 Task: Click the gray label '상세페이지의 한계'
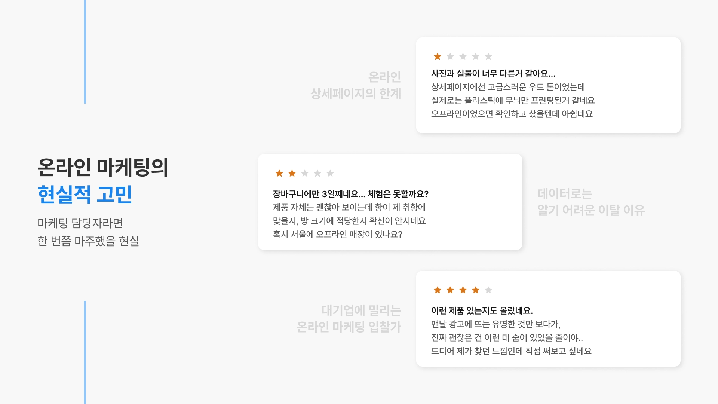356,94
